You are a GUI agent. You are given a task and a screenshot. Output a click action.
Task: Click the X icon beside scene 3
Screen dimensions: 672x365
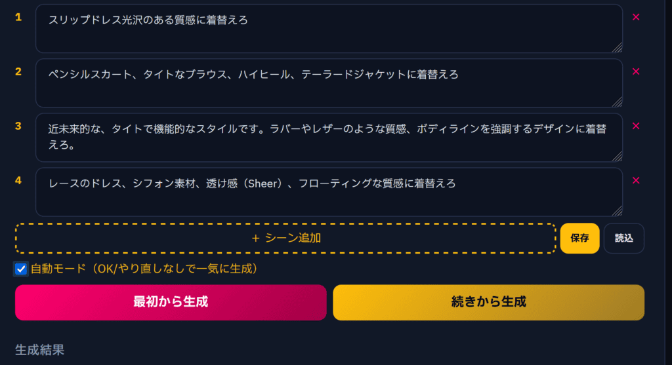pos(635,126)
